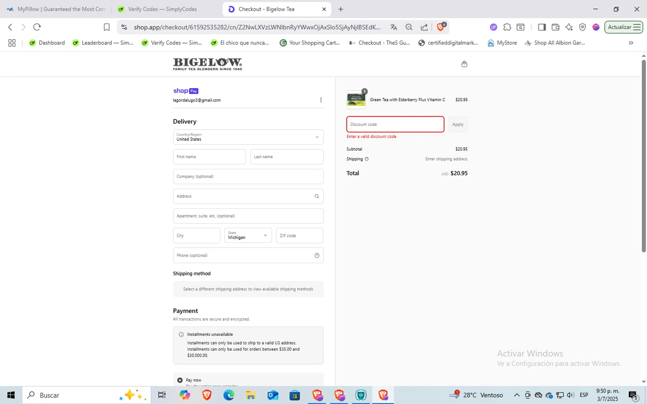Click the Shop Pay logo
Image resolution: width=647 pixels, height=404 pixels.
click(x=185, y=91)
